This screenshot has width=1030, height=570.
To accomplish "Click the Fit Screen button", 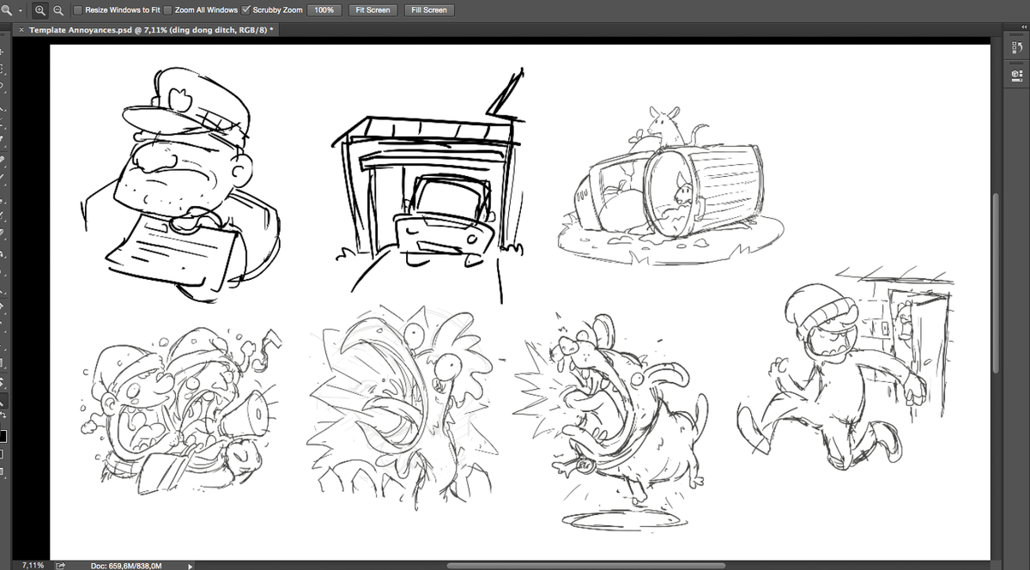I will [x=373, y=9].
